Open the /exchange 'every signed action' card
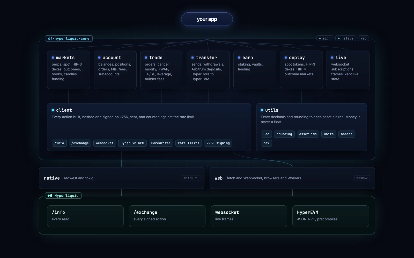 167,216
